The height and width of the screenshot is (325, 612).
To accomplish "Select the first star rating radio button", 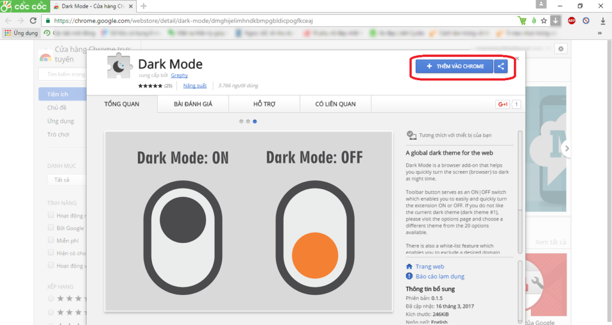I will (x=51, y=298).
